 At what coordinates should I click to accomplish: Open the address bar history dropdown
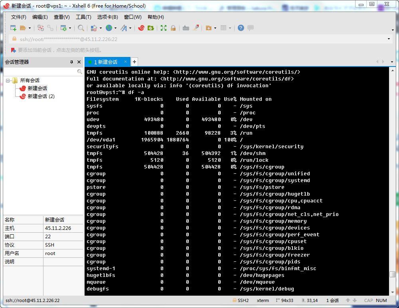coord(389,39)
